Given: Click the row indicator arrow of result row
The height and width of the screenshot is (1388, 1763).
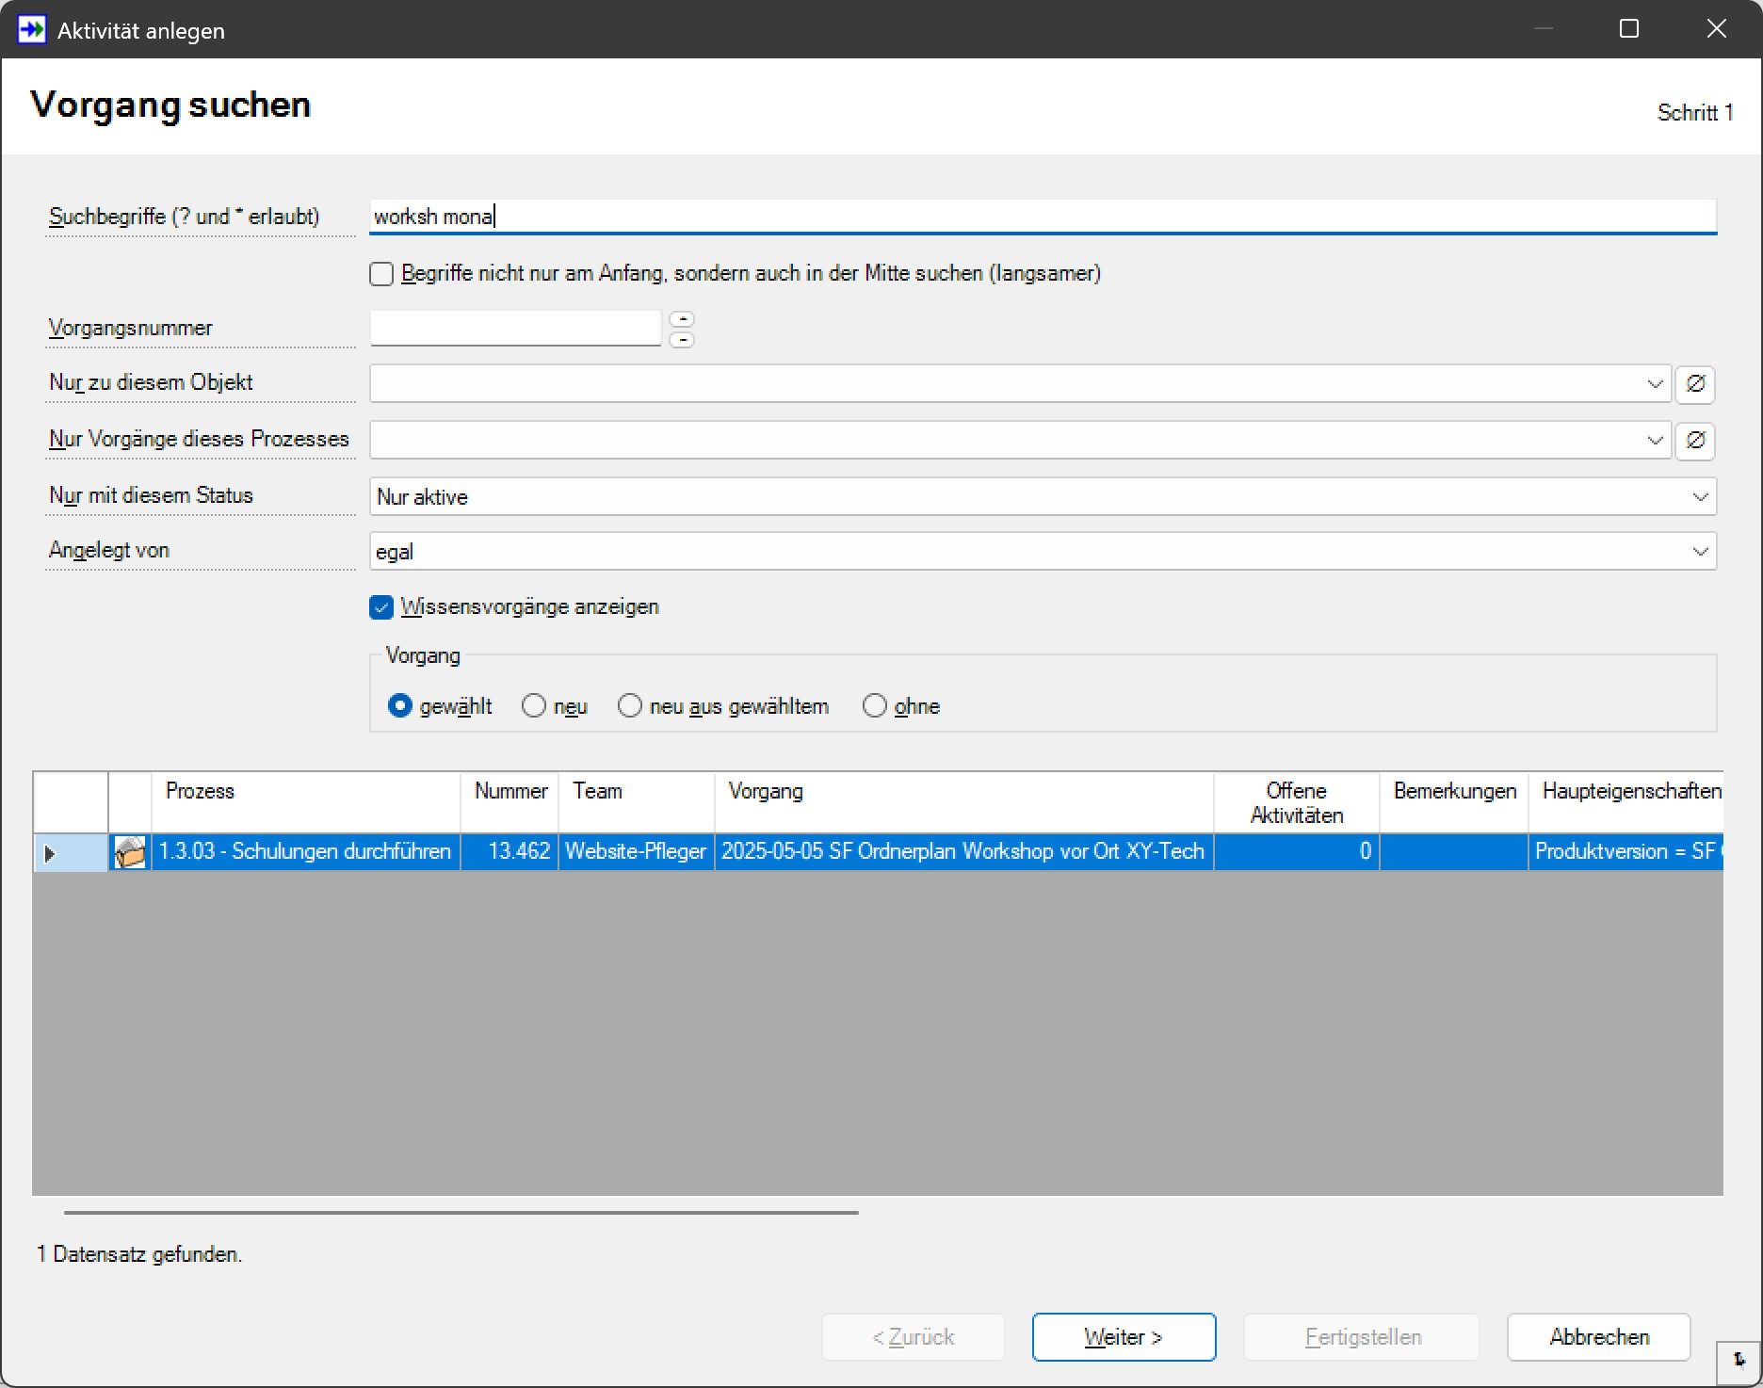Looking at the screenshot, I should 50,853.
